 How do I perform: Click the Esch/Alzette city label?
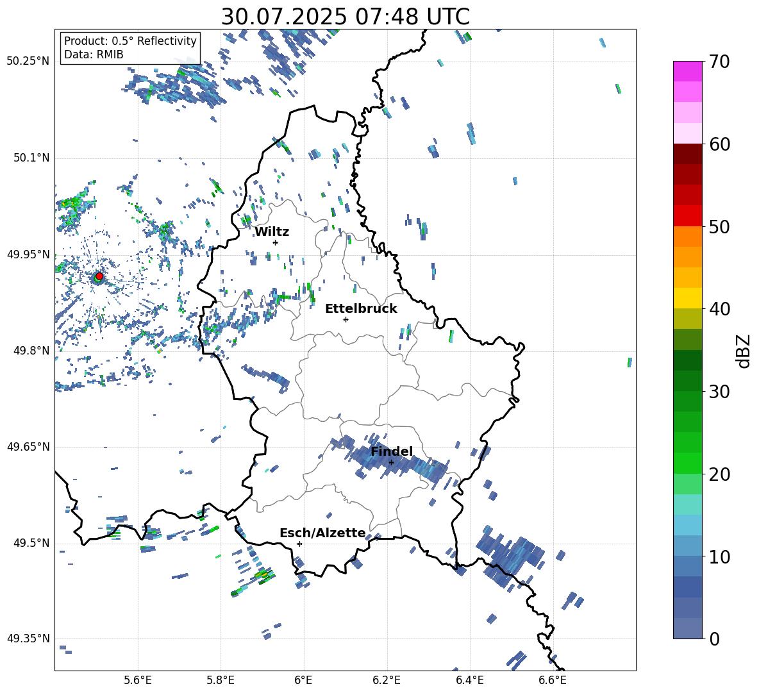[x=322, y=533]
